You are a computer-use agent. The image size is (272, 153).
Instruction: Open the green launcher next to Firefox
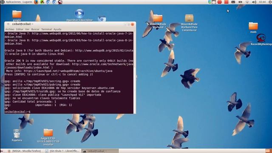42,2
